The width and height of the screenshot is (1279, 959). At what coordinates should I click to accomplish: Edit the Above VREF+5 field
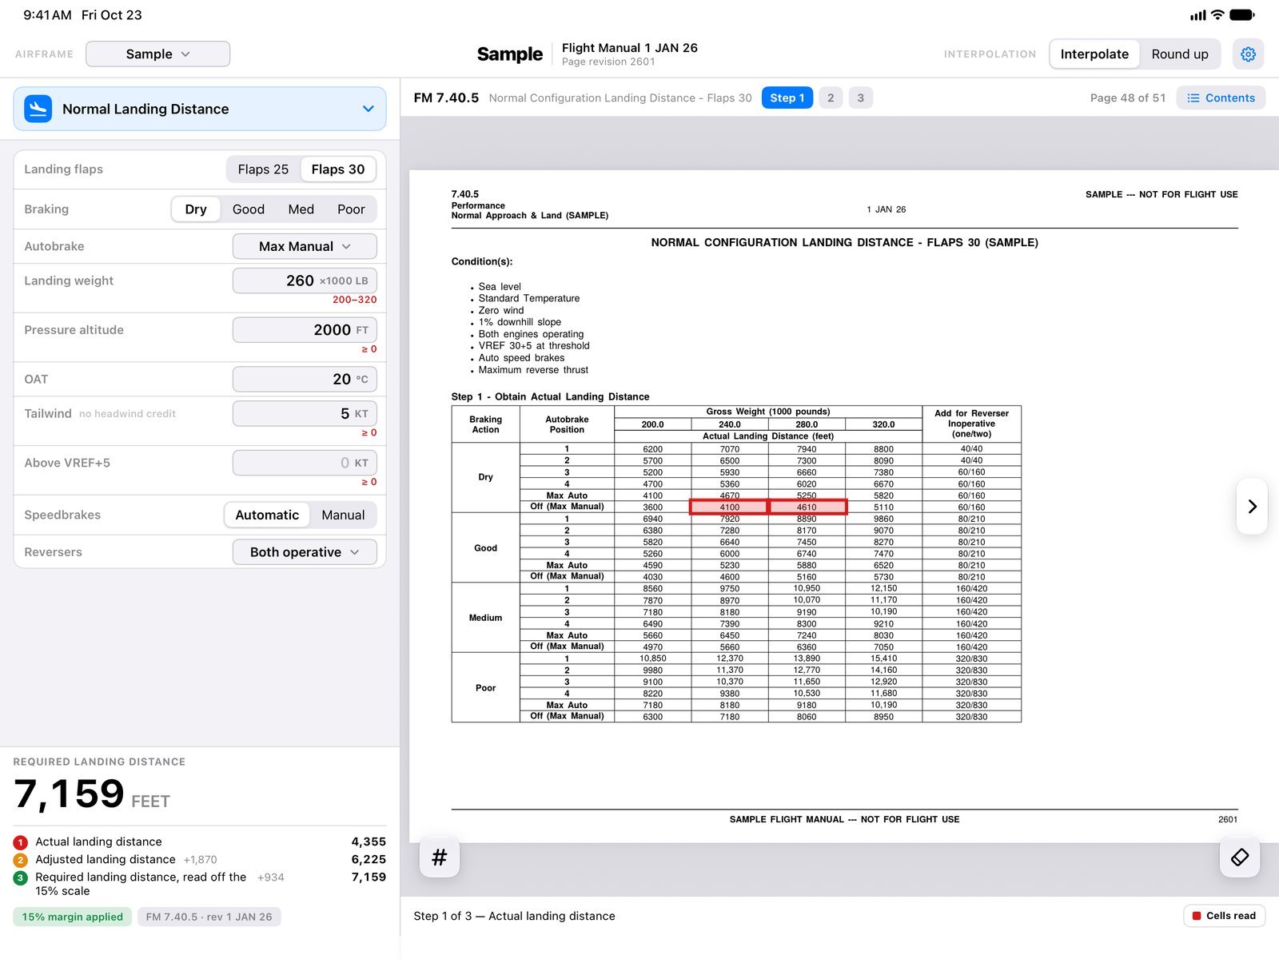pyautogui.click(x=305, y=463)
